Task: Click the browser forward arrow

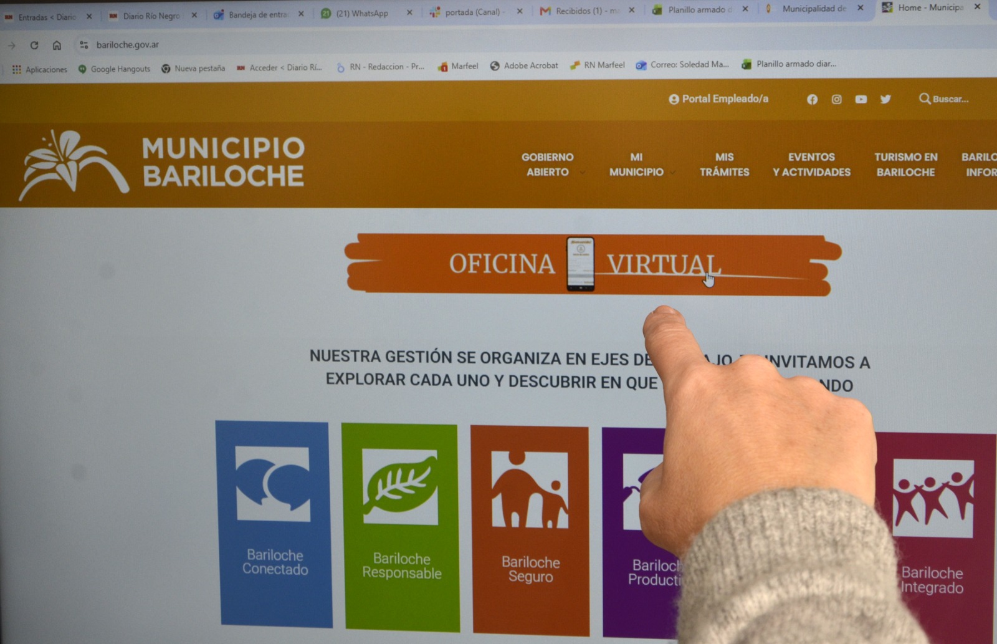Action: coord(11,45)
